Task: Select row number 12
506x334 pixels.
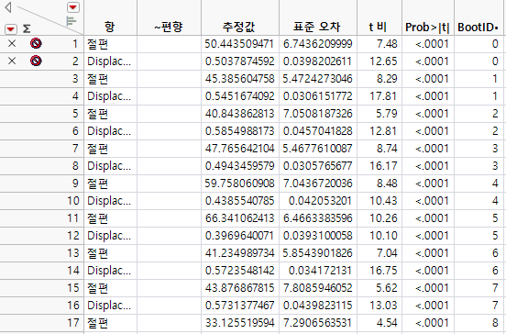Action: (73, 236)
